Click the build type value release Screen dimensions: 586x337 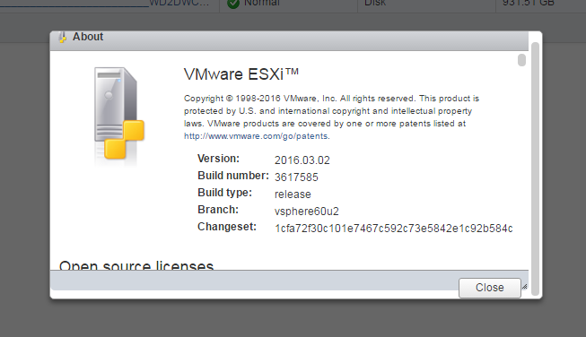coord(293,194)
